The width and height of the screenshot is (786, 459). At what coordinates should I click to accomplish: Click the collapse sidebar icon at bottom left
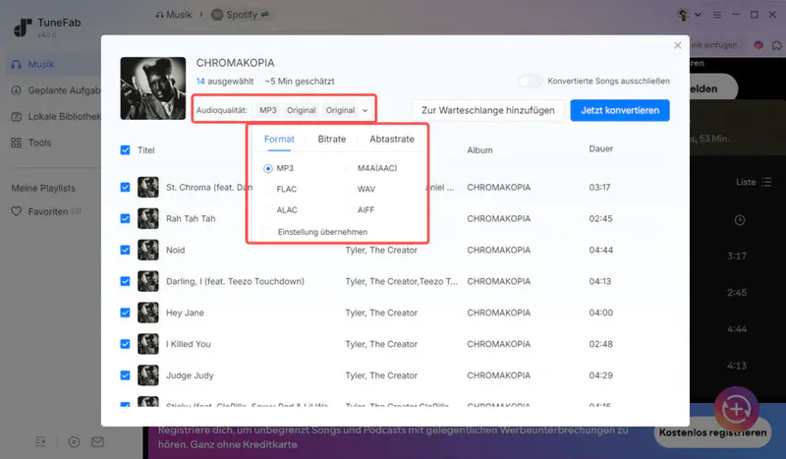click(x=41, y=441)
